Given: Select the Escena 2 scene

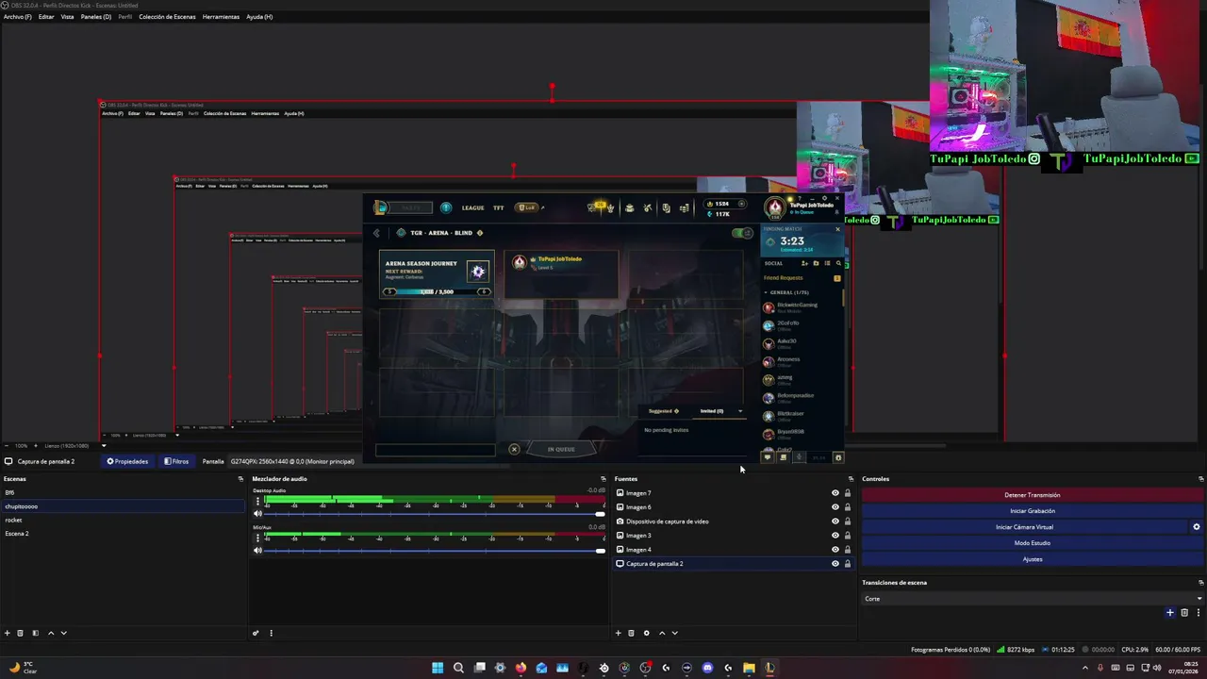Looking at the screenshot, I should (123, 534).
